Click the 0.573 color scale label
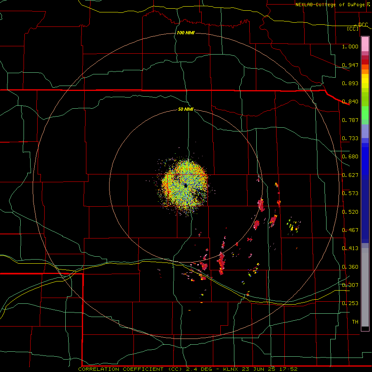The width and height of the screenshot is (372, 372). click(x=350, y=193)
